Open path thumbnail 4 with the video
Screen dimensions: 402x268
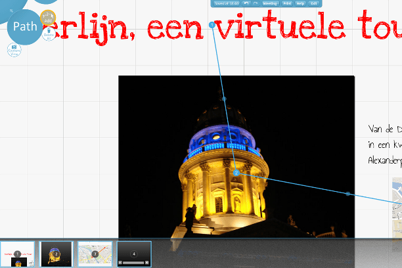(134, 254)
